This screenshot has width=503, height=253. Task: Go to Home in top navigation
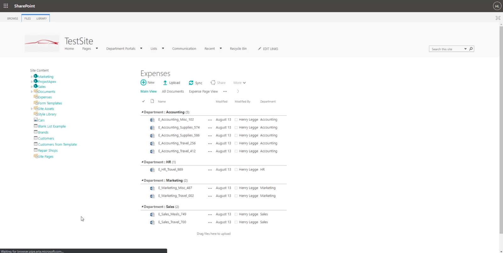click(x=69, y=49)
